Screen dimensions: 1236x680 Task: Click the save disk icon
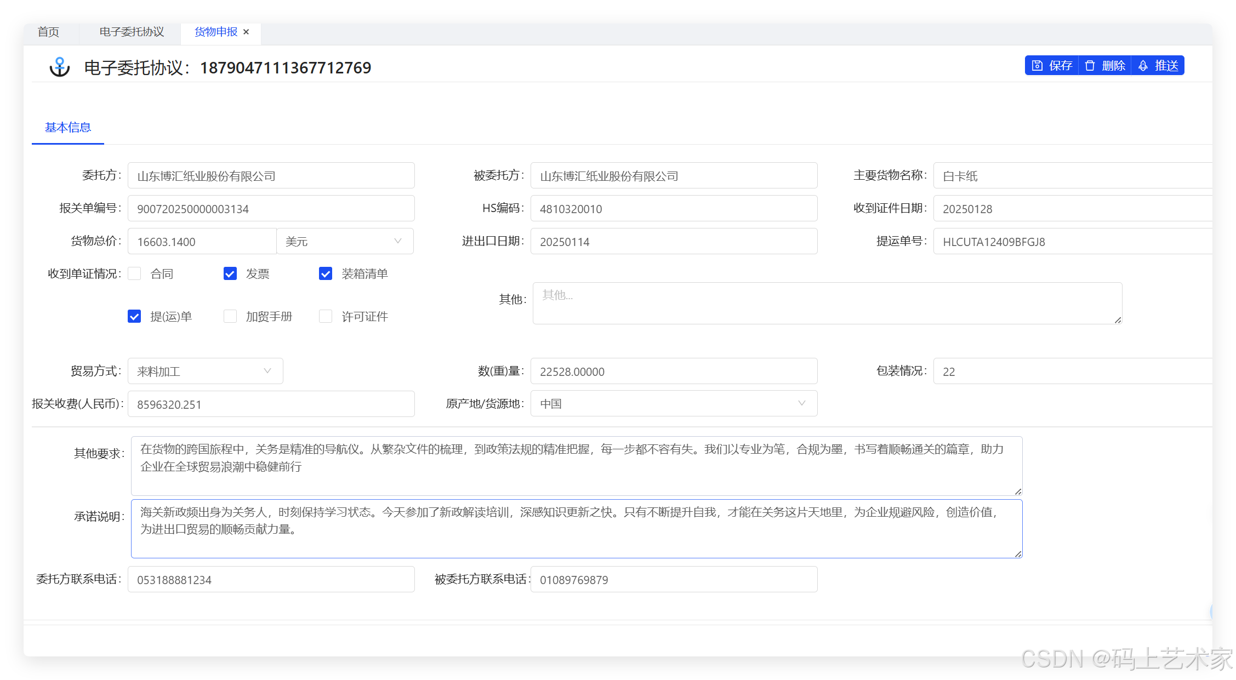pyautogui.click(x=1037, y=66)
